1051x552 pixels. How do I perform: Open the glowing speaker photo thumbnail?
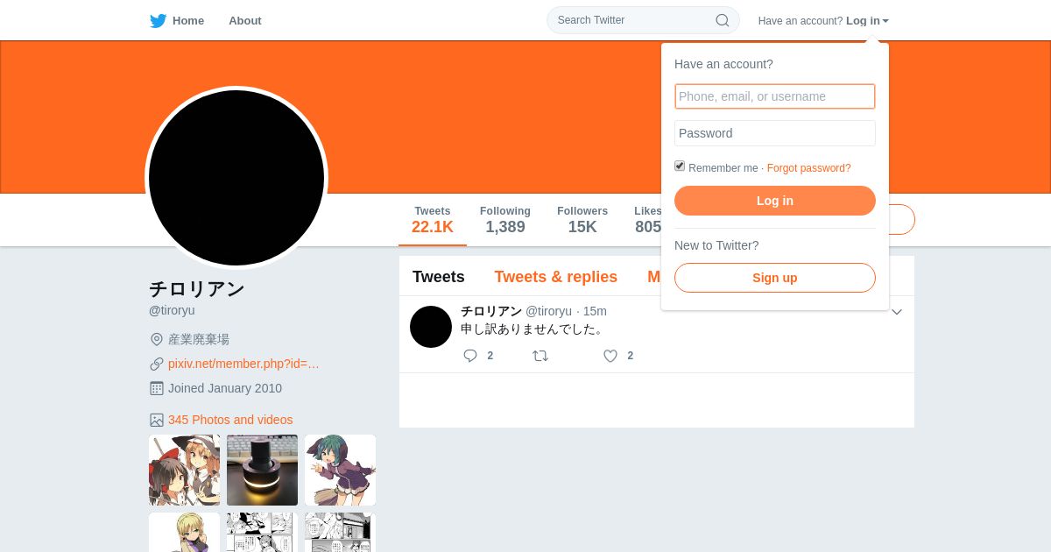coord(262,471)
